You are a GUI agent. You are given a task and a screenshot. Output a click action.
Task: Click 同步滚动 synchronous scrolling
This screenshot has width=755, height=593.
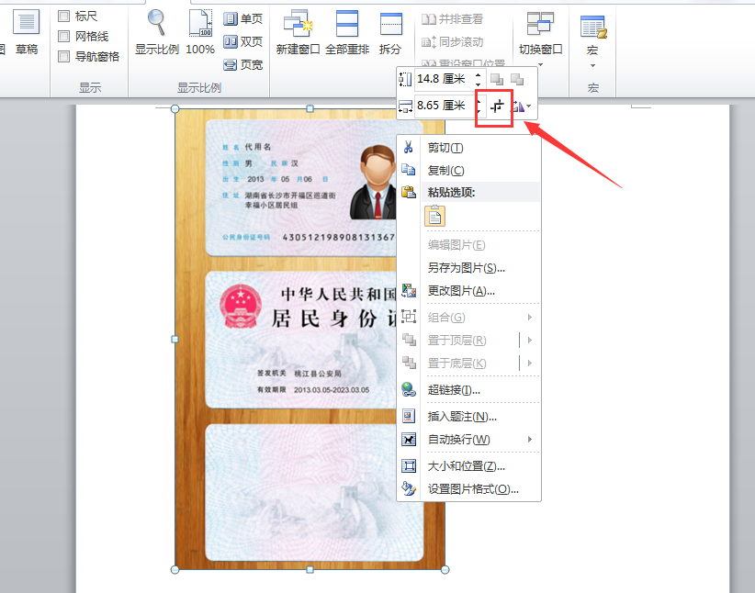[452, 42]
